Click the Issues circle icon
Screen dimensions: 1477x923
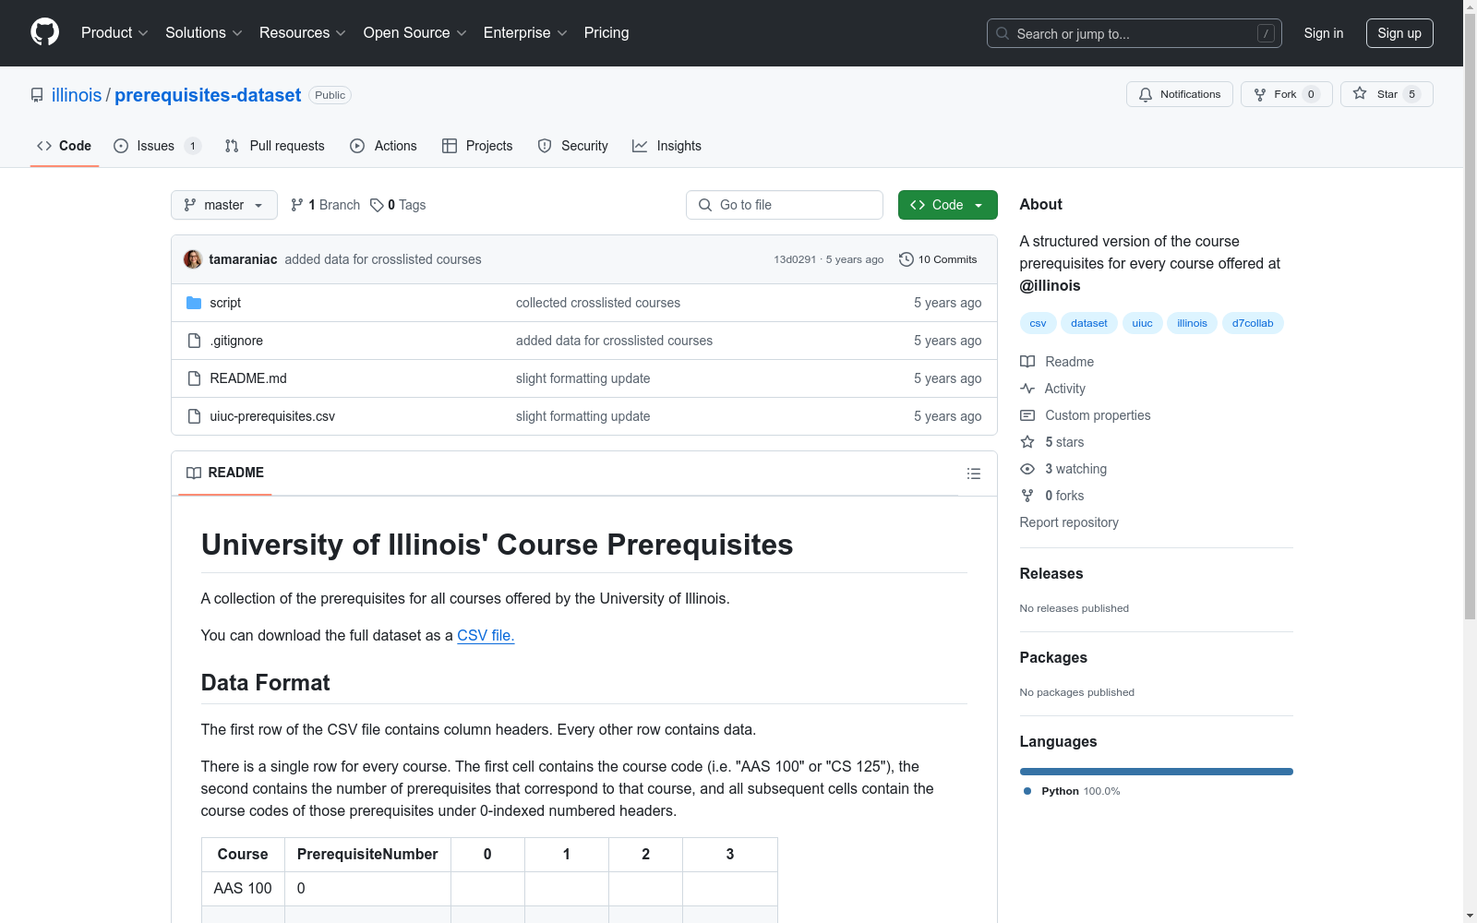point(121,146)
